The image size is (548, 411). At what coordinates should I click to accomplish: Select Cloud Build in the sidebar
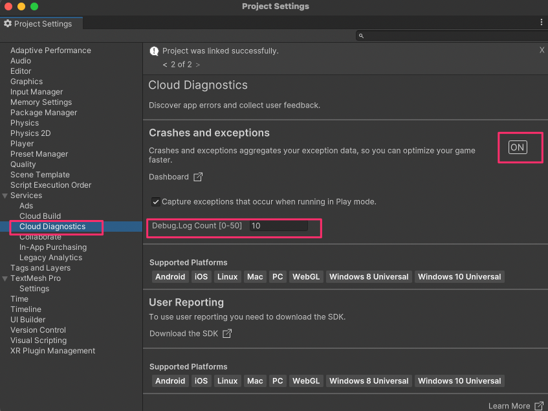point(39,216)
